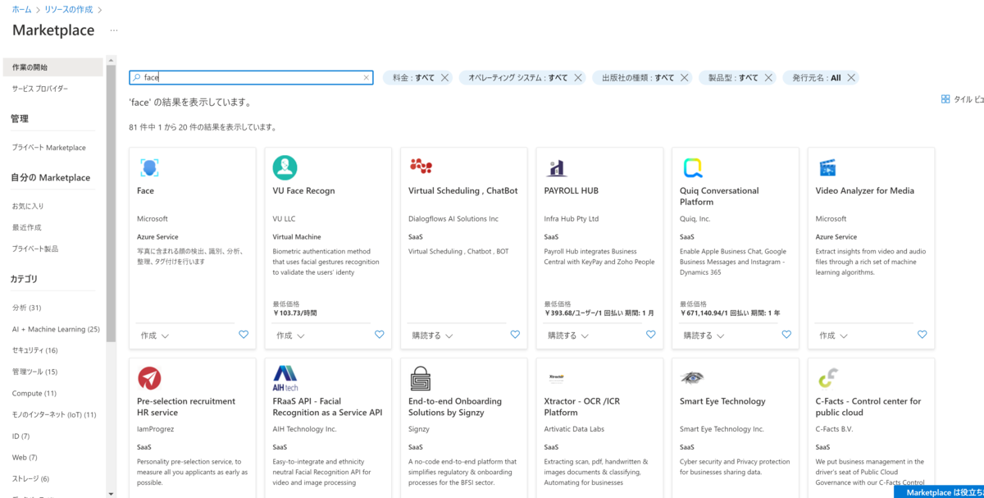Click the face search input field

[251, 78]
